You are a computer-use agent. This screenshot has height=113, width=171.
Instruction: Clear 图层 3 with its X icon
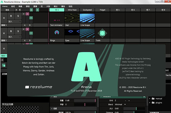click(x=4, y=18)
